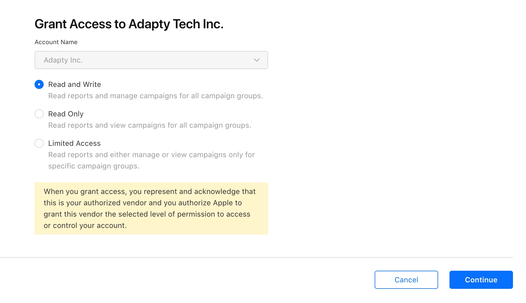Confirm access with the Continue button
The image size is (526, 303).
480,280
